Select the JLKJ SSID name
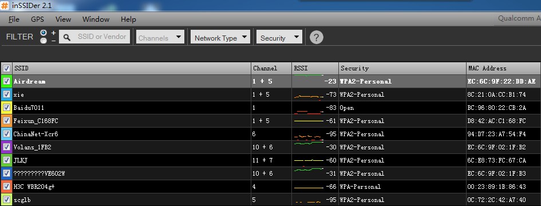 click(x=21, y=160)
